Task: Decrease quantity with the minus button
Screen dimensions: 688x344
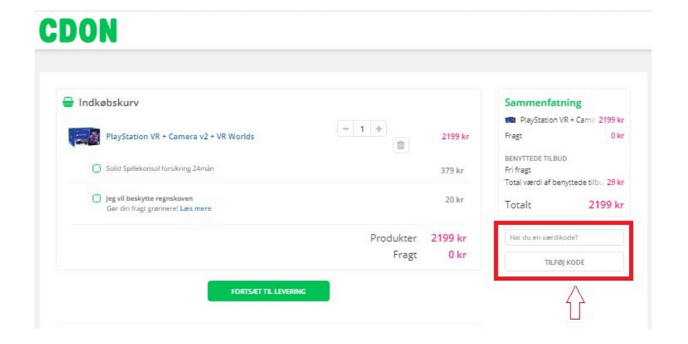Action: (x=345, y=129)
